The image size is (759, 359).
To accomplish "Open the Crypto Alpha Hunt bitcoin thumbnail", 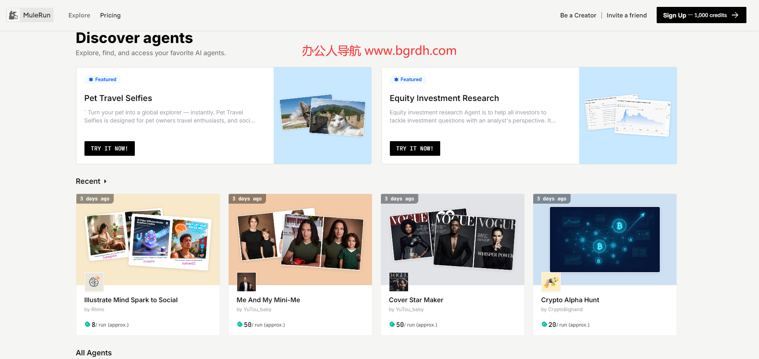I will (x=604, y=239).
